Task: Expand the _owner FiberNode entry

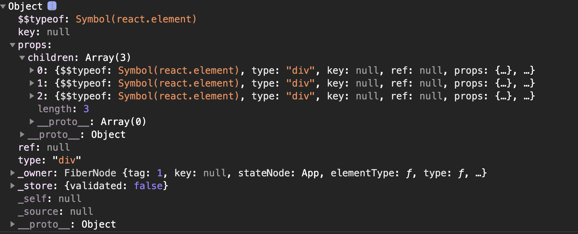Action: pos(13,173)
